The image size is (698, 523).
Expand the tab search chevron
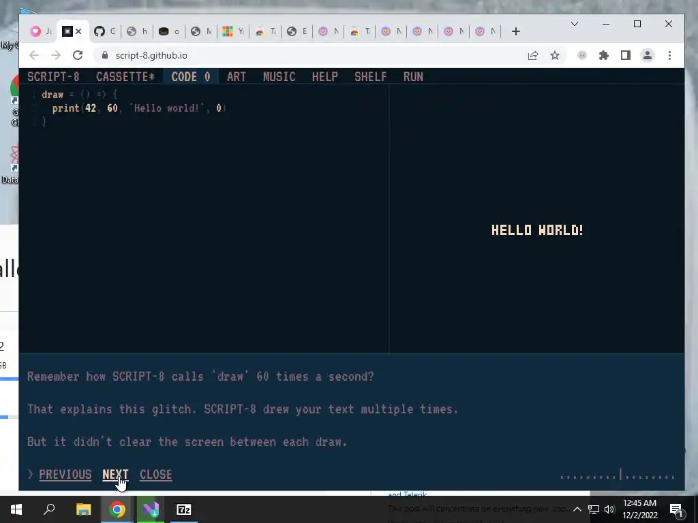click(x=575, y=24)
